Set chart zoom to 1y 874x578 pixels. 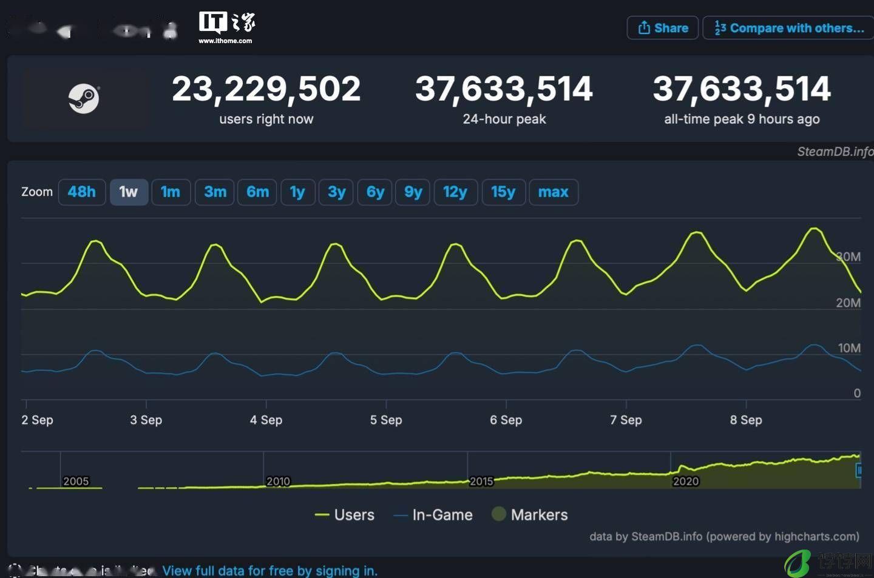click(297, 192)
